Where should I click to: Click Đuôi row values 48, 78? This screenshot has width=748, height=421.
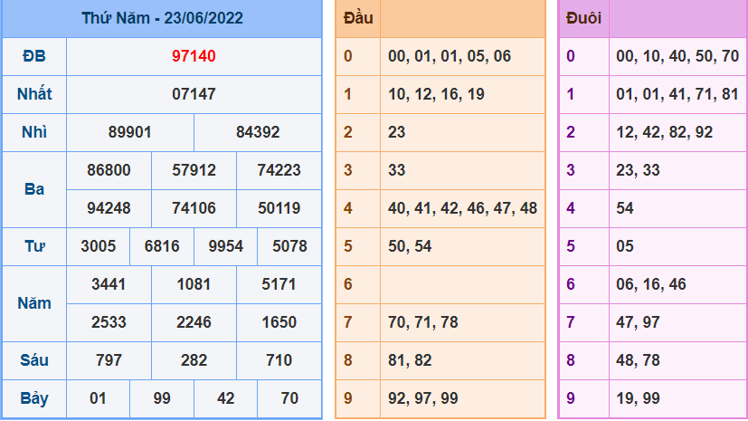(x=638, y=360)
